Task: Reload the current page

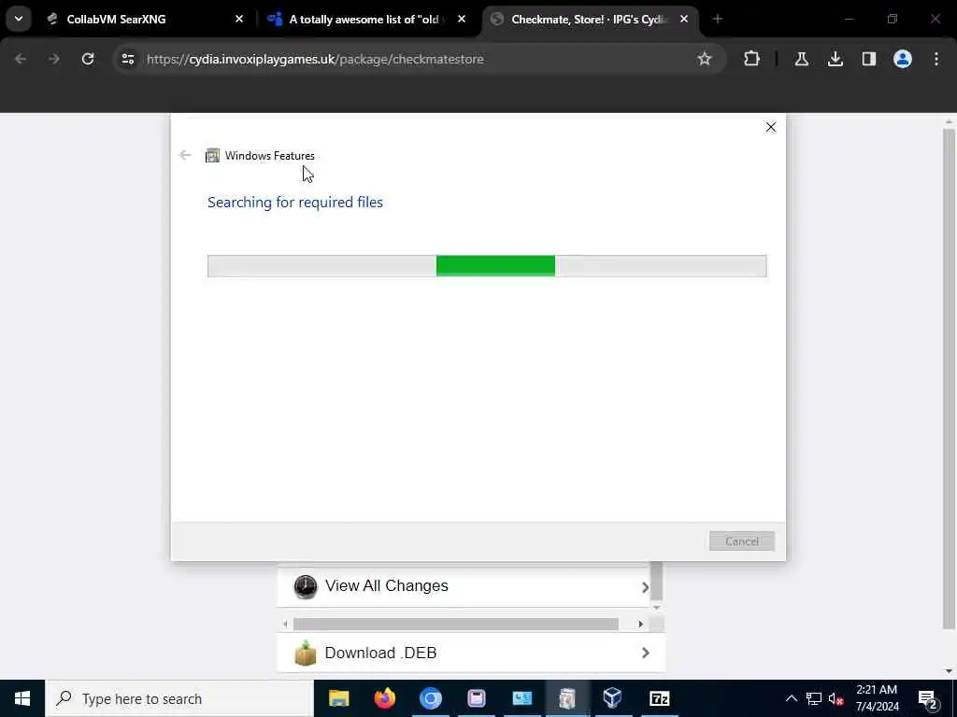Action: [88, 59]
